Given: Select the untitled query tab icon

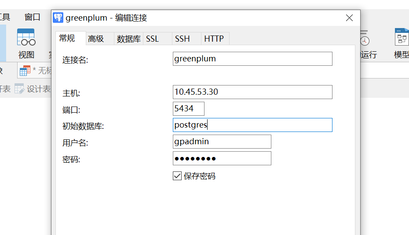Looking at the screenshot, I should coord(25,71).
